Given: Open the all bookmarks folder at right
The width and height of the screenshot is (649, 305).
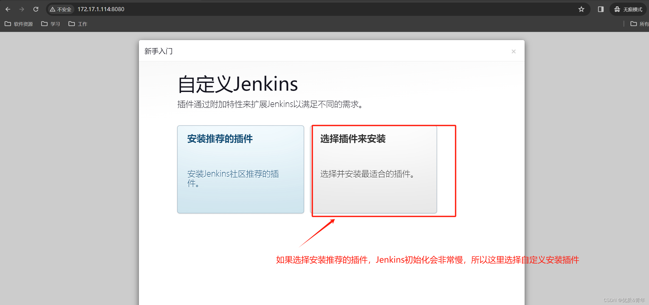Looking at the screenshot, I should [x=639, y=24].
